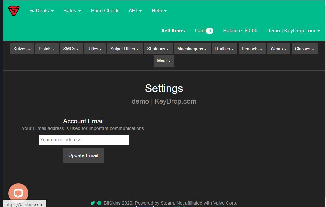326x207 pixels.
Task: Expand the Knives category
Action: [x=22, y=49]
